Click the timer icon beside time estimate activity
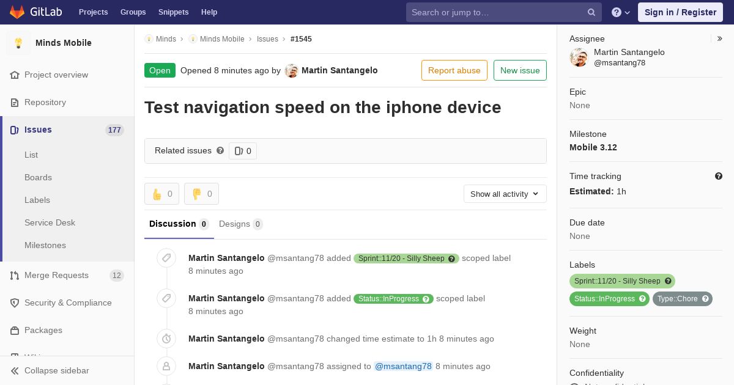Image resolution: width=734 pixels, height=385 pixels. coord(166,339)
